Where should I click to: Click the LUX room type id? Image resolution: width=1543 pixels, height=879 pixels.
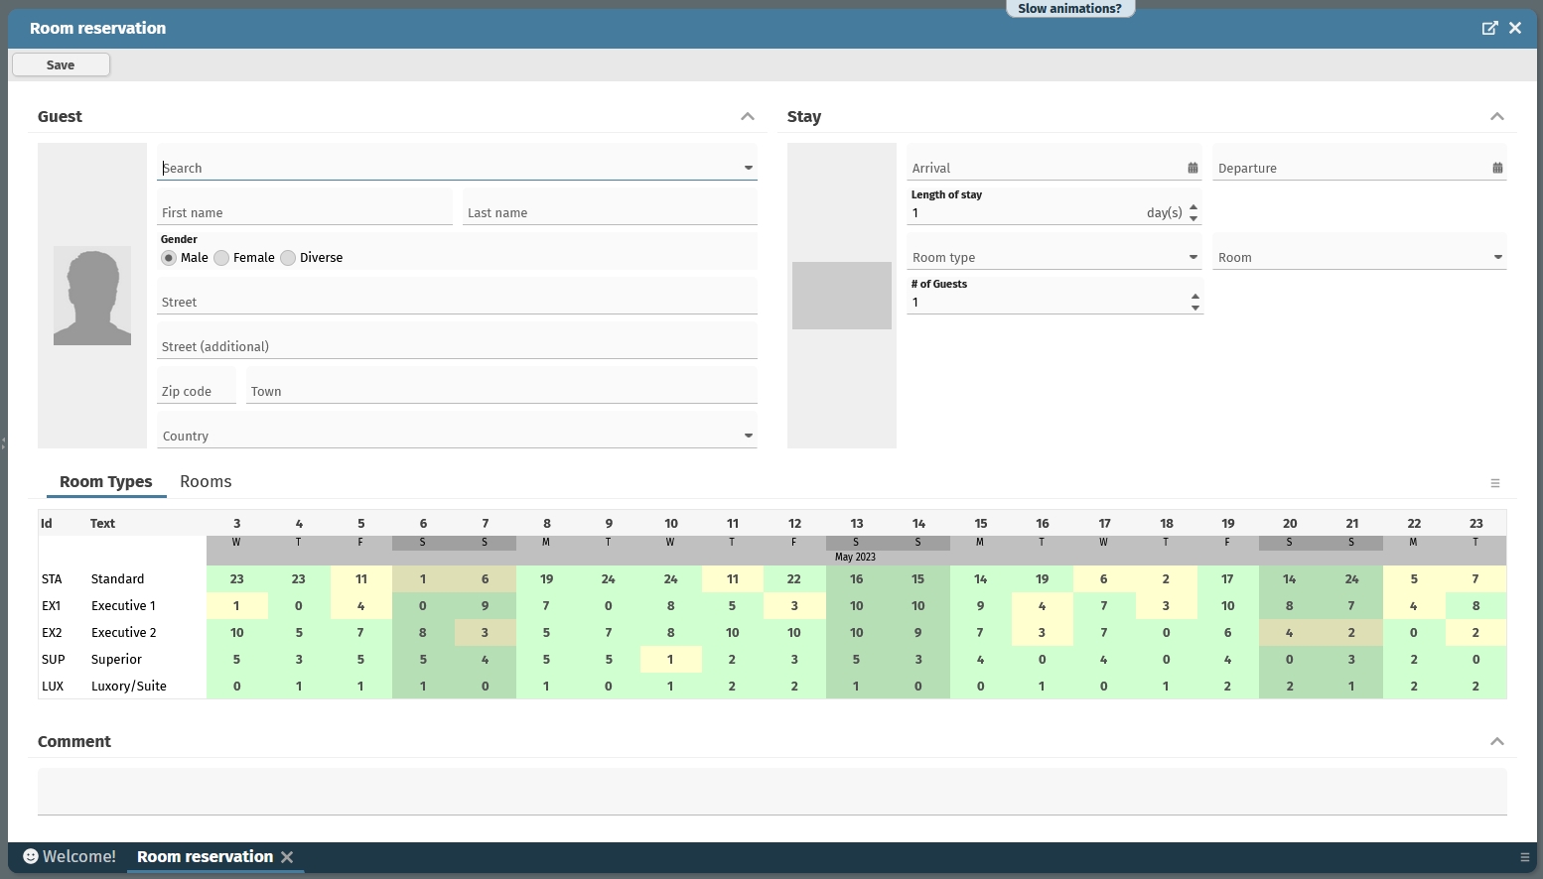pos(53,686)
